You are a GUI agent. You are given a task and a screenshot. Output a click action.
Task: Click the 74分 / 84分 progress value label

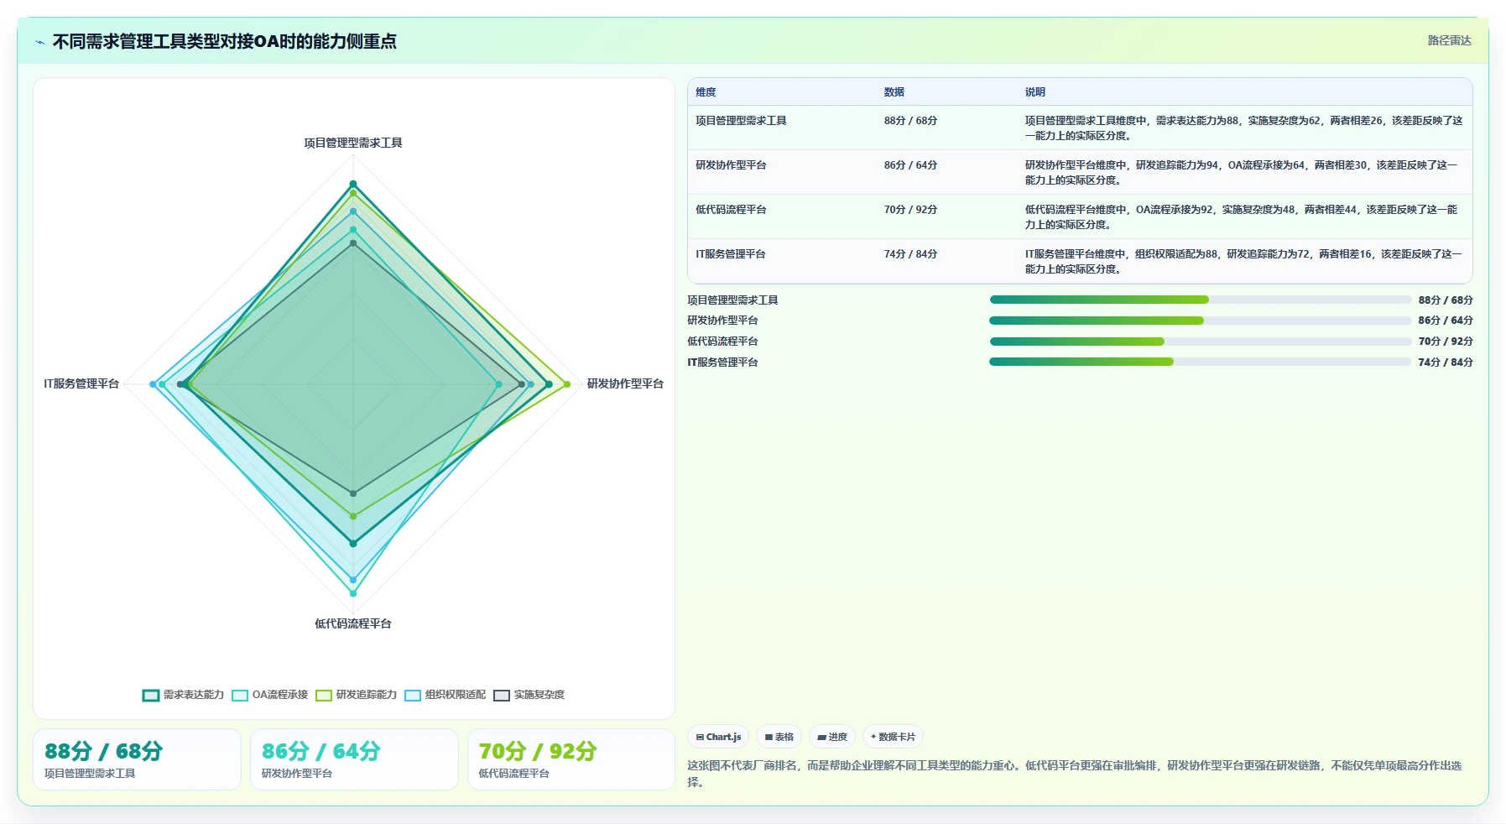point(1446,362)
